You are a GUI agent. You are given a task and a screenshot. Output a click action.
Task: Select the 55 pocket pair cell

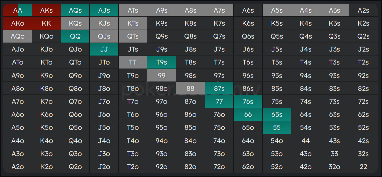tap(277, 127)
